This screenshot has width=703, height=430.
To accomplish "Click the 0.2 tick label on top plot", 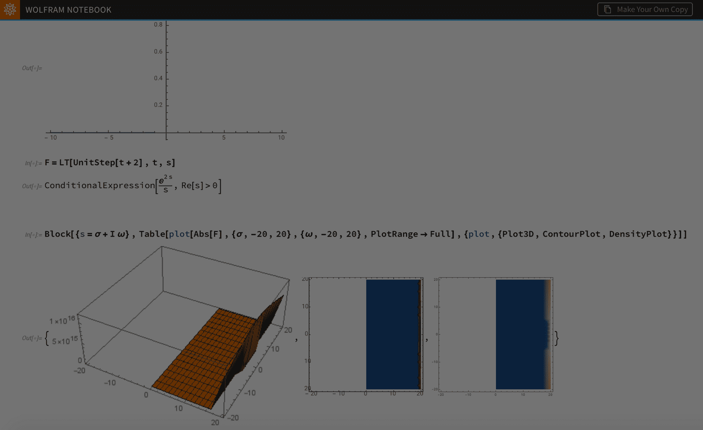I will (158, 105).
